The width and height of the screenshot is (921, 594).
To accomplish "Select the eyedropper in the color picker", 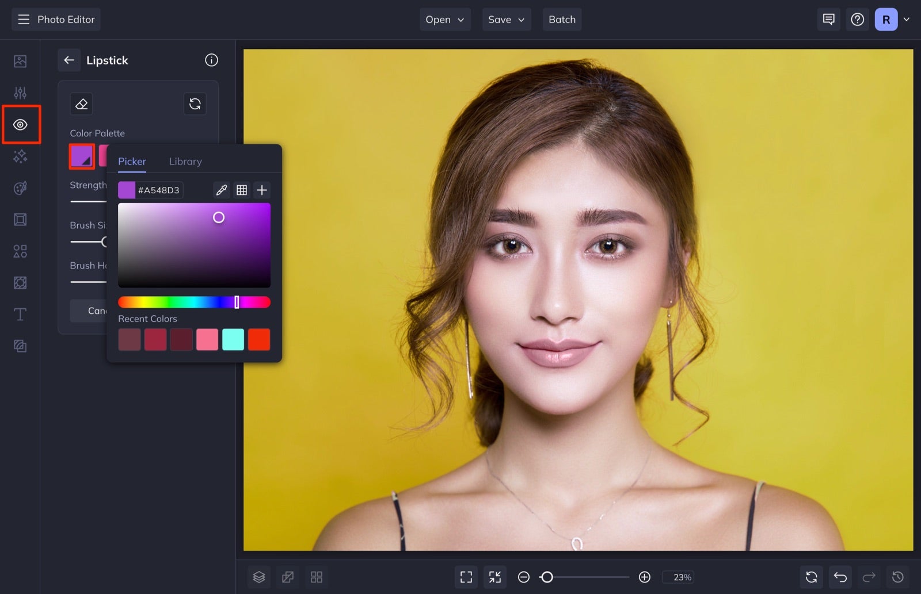I will (222, 190).
